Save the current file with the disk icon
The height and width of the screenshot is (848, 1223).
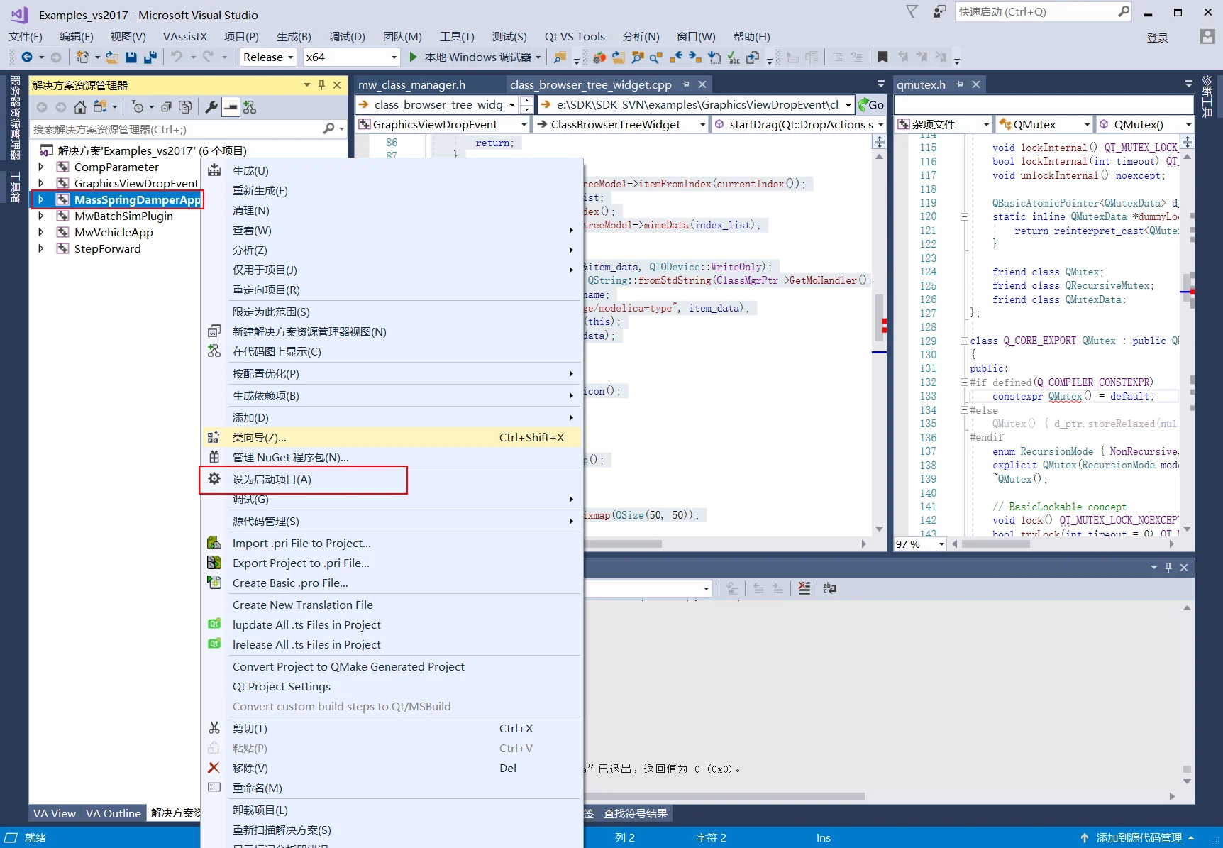131,57
